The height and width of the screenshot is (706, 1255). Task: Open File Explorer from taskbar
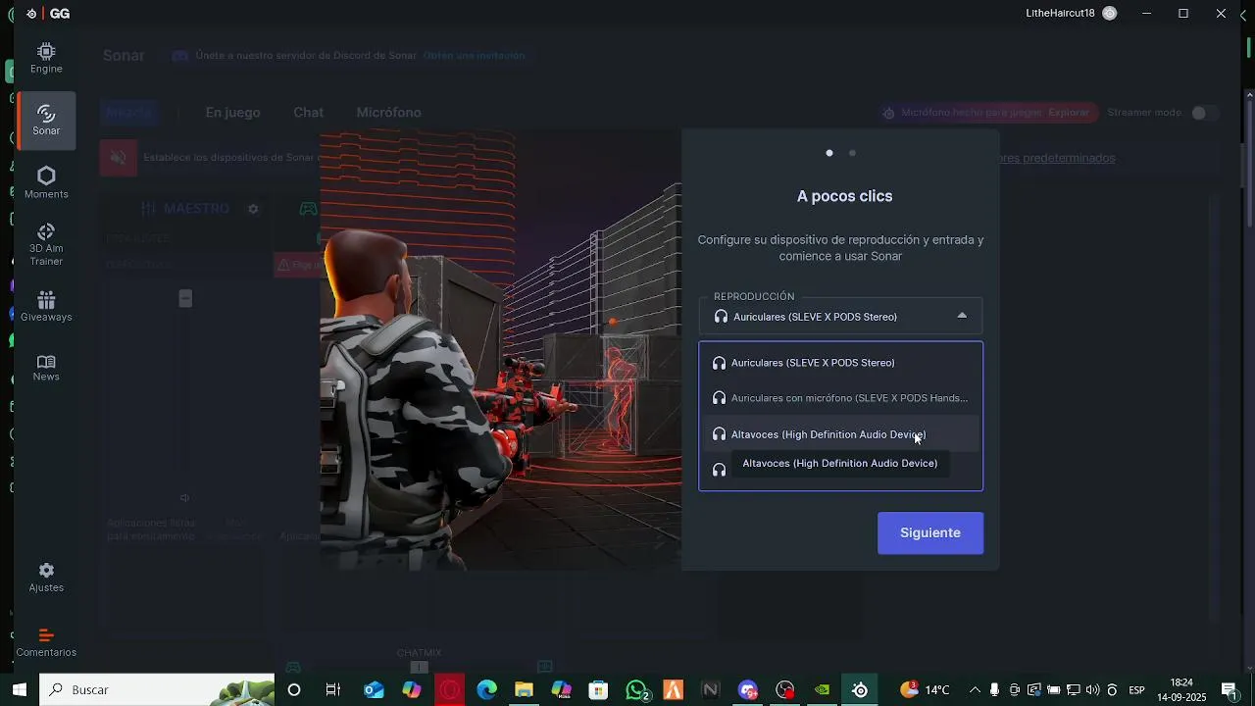524,689
